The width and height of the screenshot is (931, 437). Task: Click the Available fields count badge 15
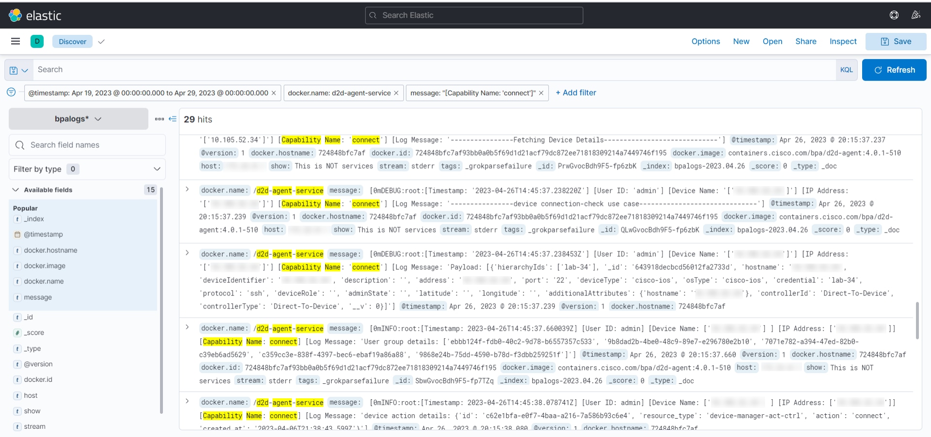(x=151, y=190)
